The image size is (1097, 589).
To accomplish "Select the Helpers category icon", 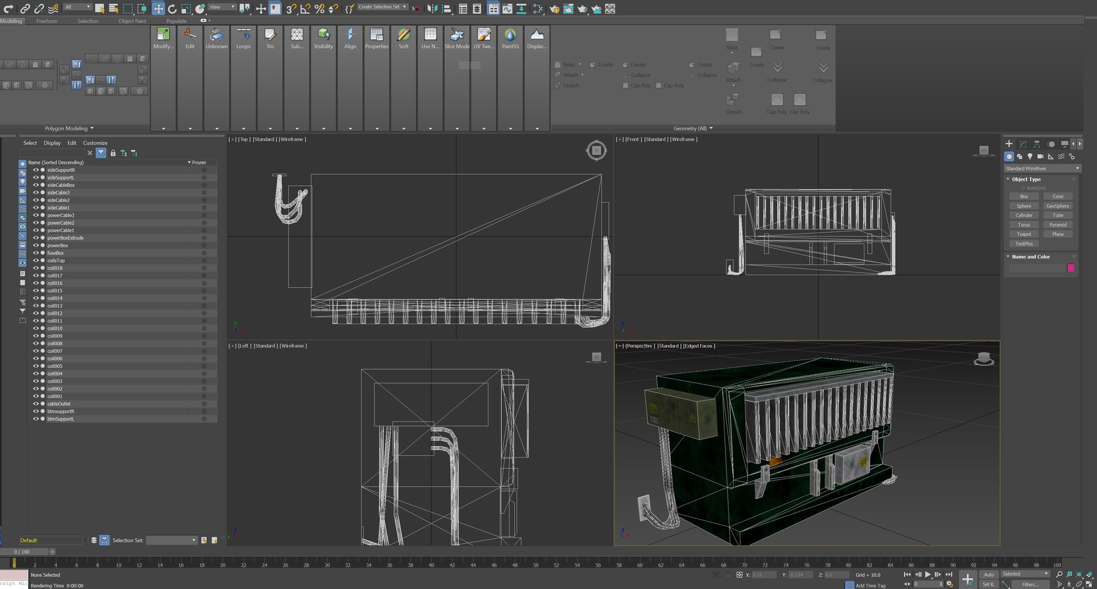I will coord(1051,157).
